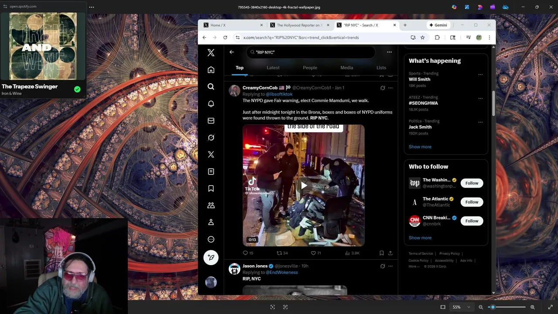The image size is (558, 314).
Task: Switch to The Hollywood Reporter browser tab
Action: [300, 25]
